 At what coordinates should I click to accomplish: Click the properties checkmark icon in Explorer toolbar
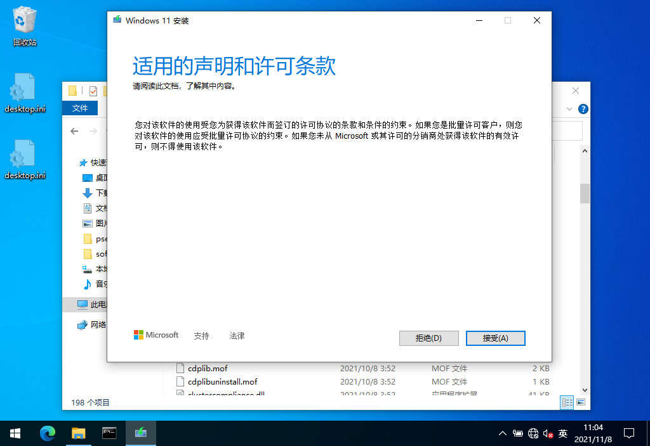[x=93, y=91]
